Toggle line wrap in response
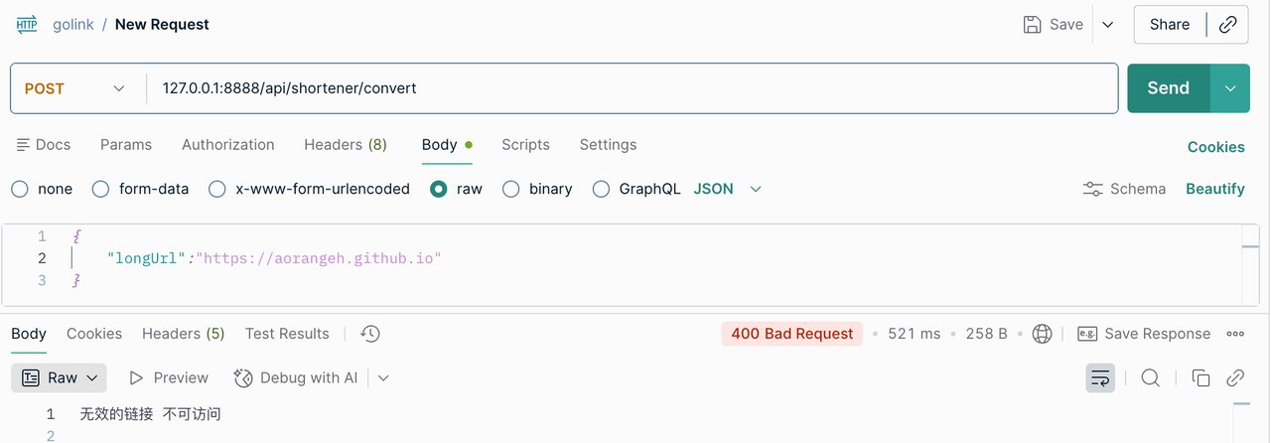 point(1100,377)
